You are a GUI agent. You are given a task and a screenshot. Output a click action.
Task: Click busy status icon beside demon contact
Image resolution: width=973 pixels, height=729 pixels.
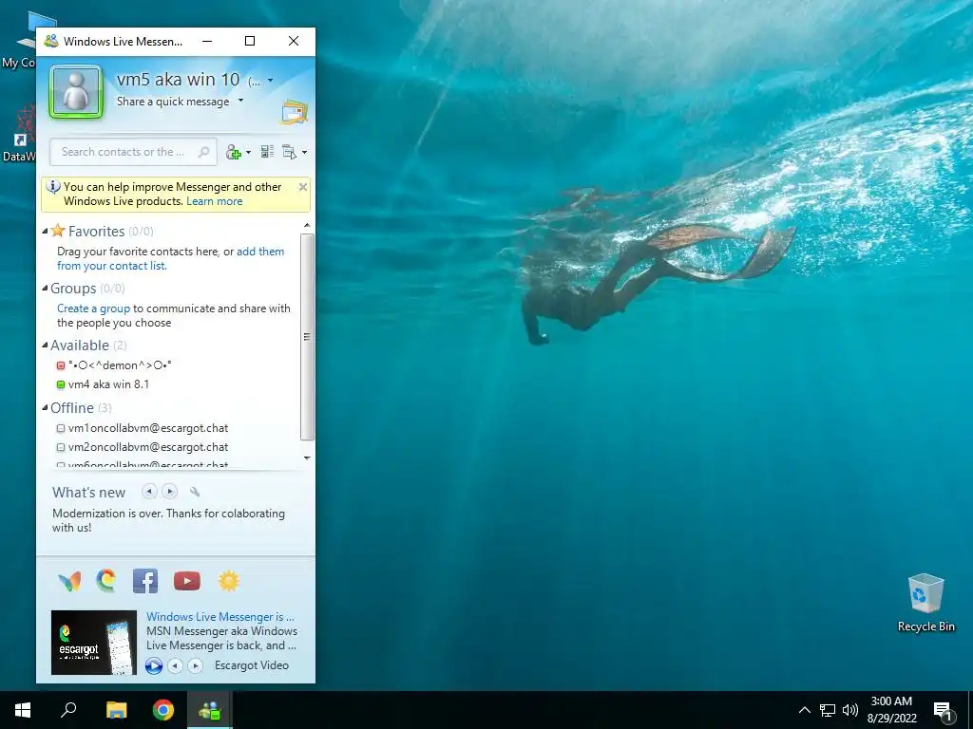[x=61, y=365]
